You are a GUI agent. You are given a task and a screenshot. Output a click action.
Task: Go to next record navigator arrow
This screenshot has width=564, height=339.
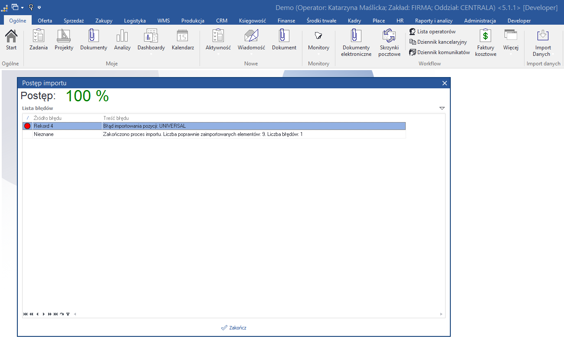(43, 314)
